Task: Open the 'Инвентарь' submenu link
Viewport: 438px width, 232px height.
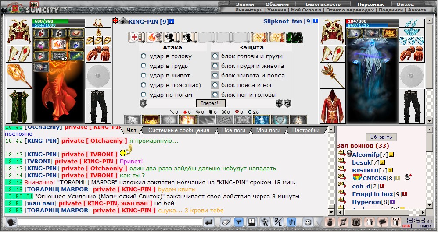Action: click(248, 10)
